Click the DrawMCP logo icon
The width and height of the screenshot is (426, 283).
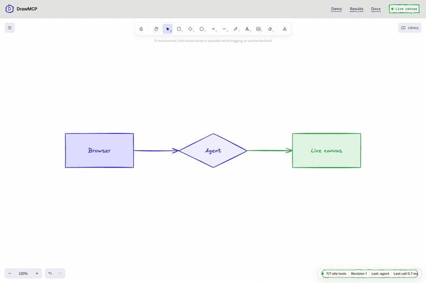10,8
